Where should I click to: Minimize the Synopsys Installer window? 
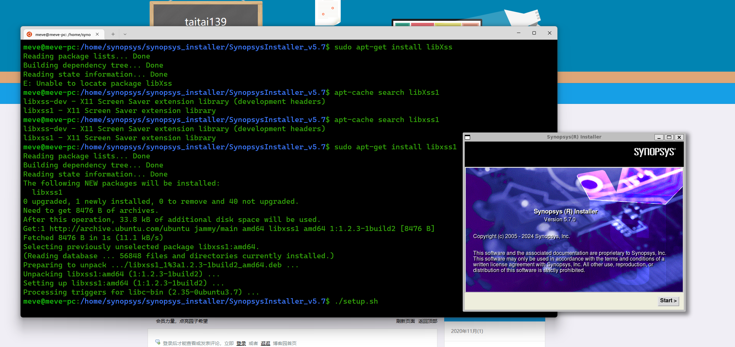[659, 137]
